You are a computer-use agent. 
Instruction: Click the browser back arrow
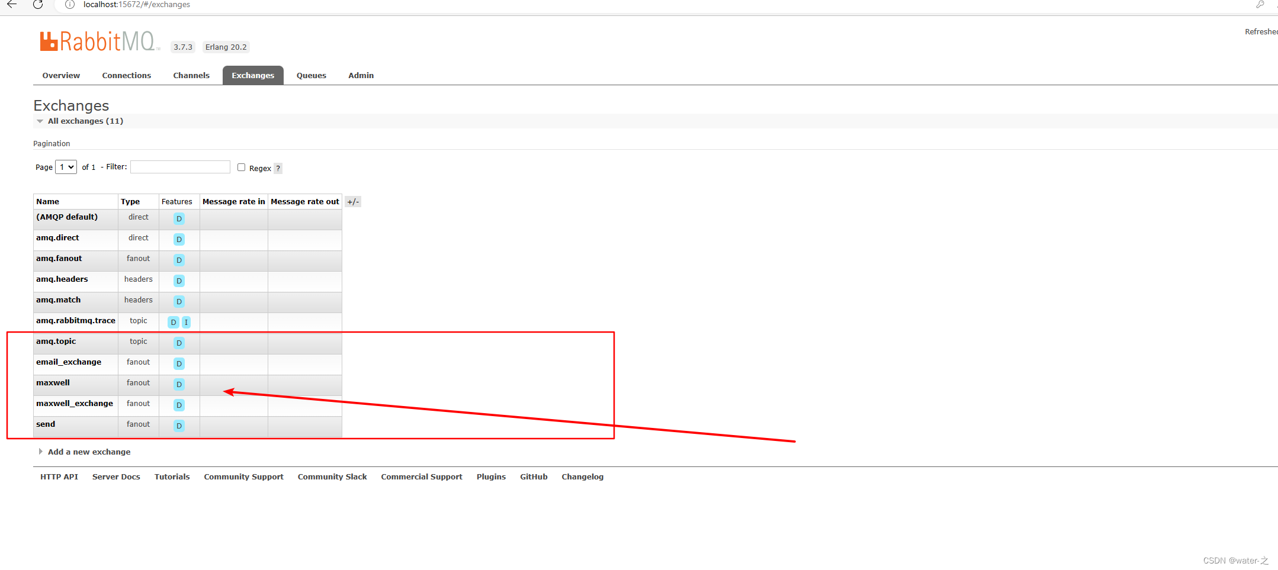(x=12, y=5)
